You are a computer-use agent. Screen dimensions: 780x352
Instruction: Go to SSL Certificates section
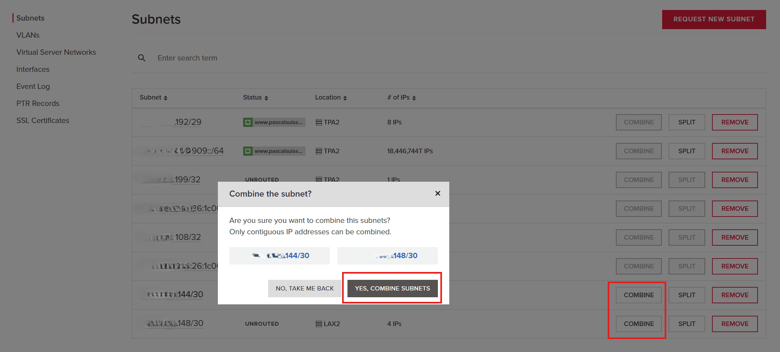coord(43,121)
